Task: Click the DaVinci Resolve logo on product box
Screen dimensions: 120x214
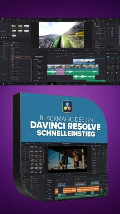Action: (67, 106)
